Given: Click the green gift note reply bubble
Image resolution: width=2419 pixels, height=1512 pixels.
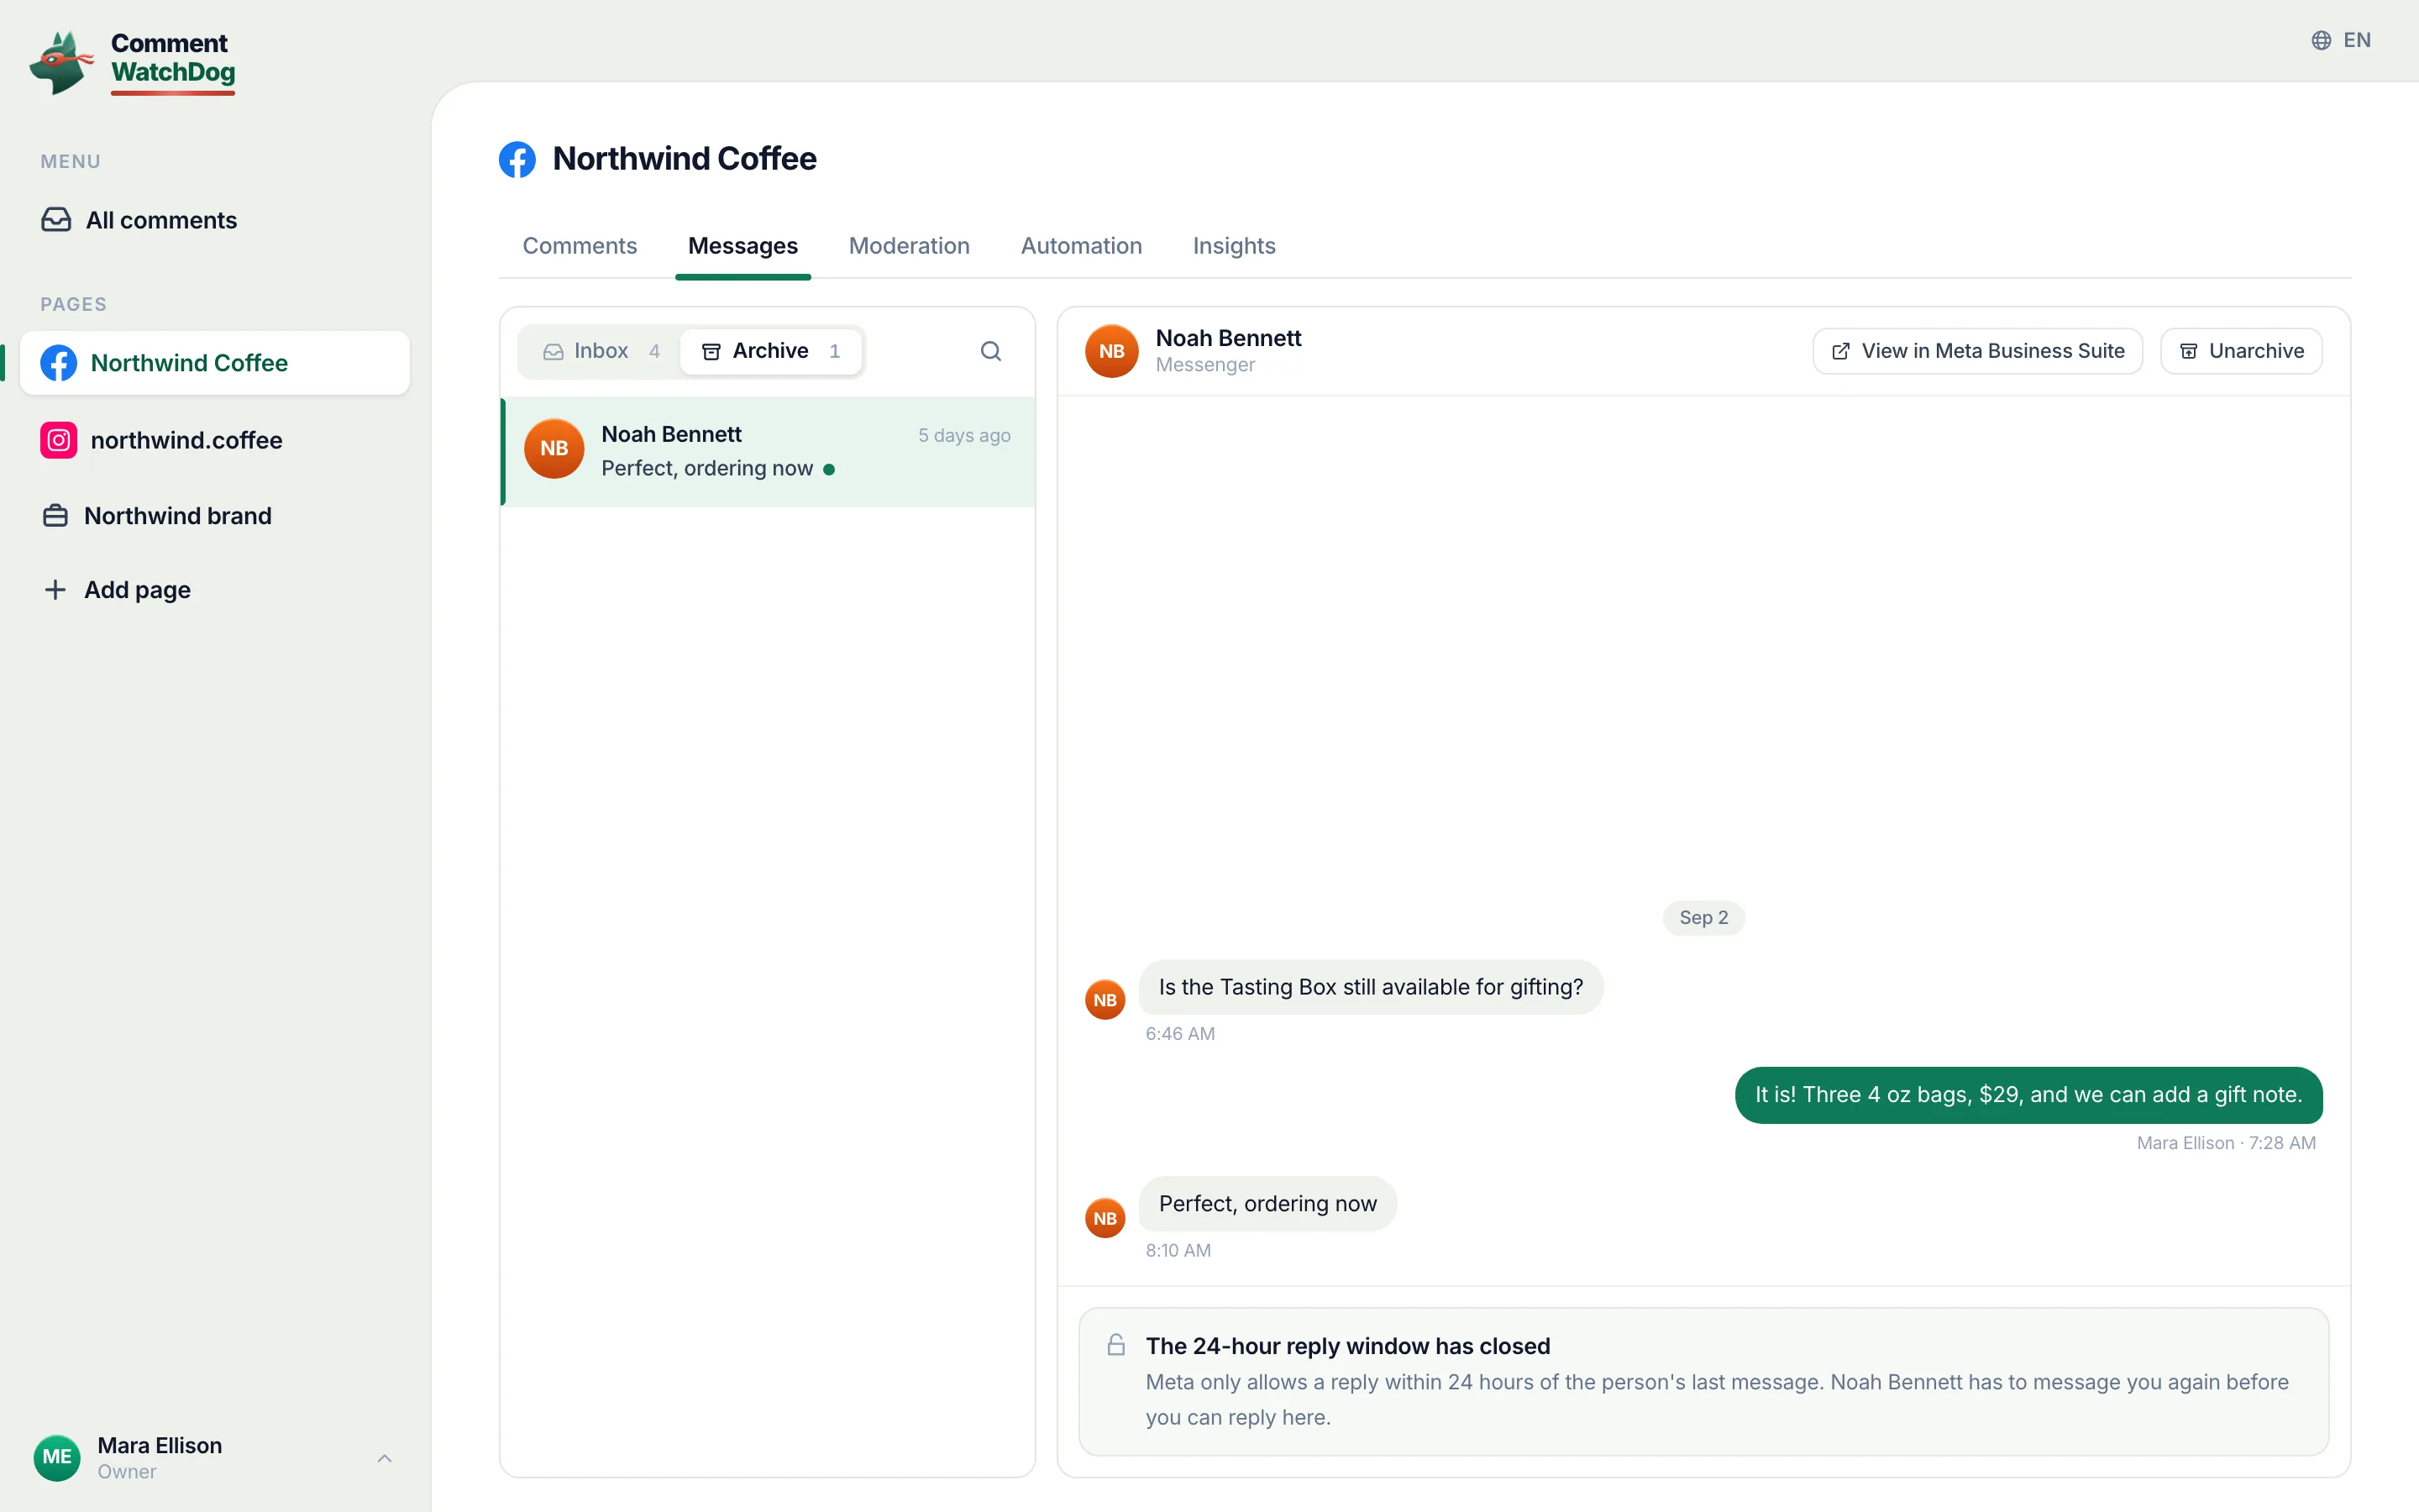Looking at the screenshot, I should pyautogui.click(x=2028, y=1095).
